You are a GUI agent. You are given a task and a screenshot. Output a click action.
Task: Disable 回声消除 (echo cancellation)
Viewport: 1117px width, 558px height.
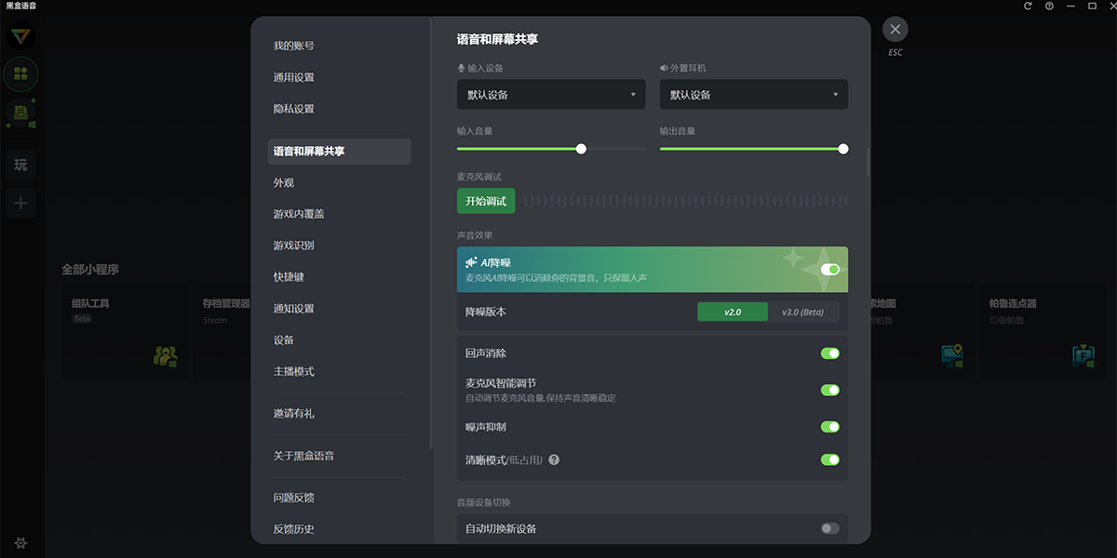click(828, 353)
